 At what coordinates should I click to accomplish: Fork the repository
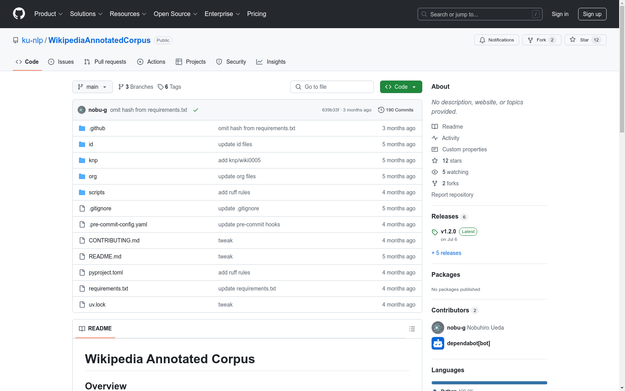pos(541,40)
